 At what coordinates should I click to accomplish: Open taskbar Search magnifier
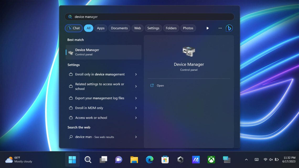click(x=88, y=160)
